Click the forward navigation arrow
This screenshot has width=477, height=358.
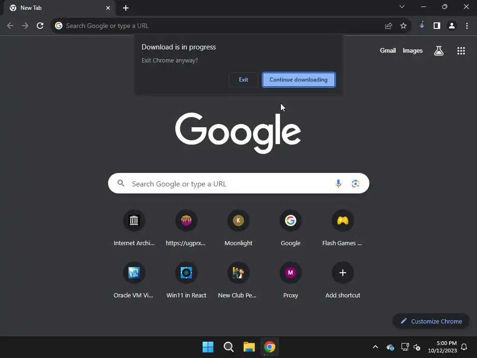pyautogui.click(x=25, y=26)
